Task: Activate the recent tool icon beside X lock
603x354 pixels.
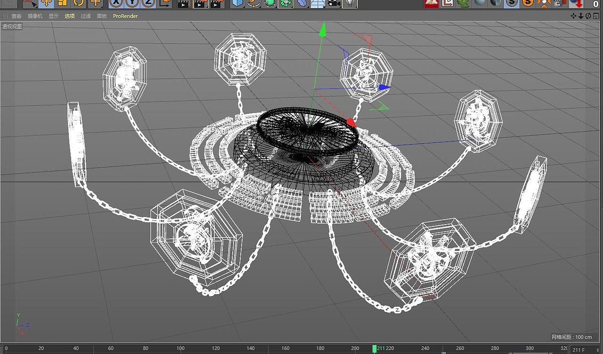Action: click(96, 4)
